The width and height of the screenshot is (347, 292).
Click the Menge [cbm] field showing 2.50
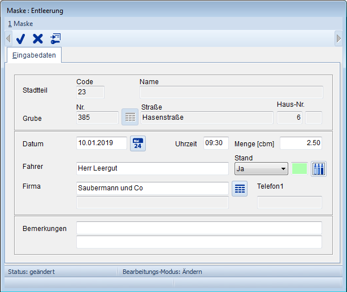[x=300, y=143]
